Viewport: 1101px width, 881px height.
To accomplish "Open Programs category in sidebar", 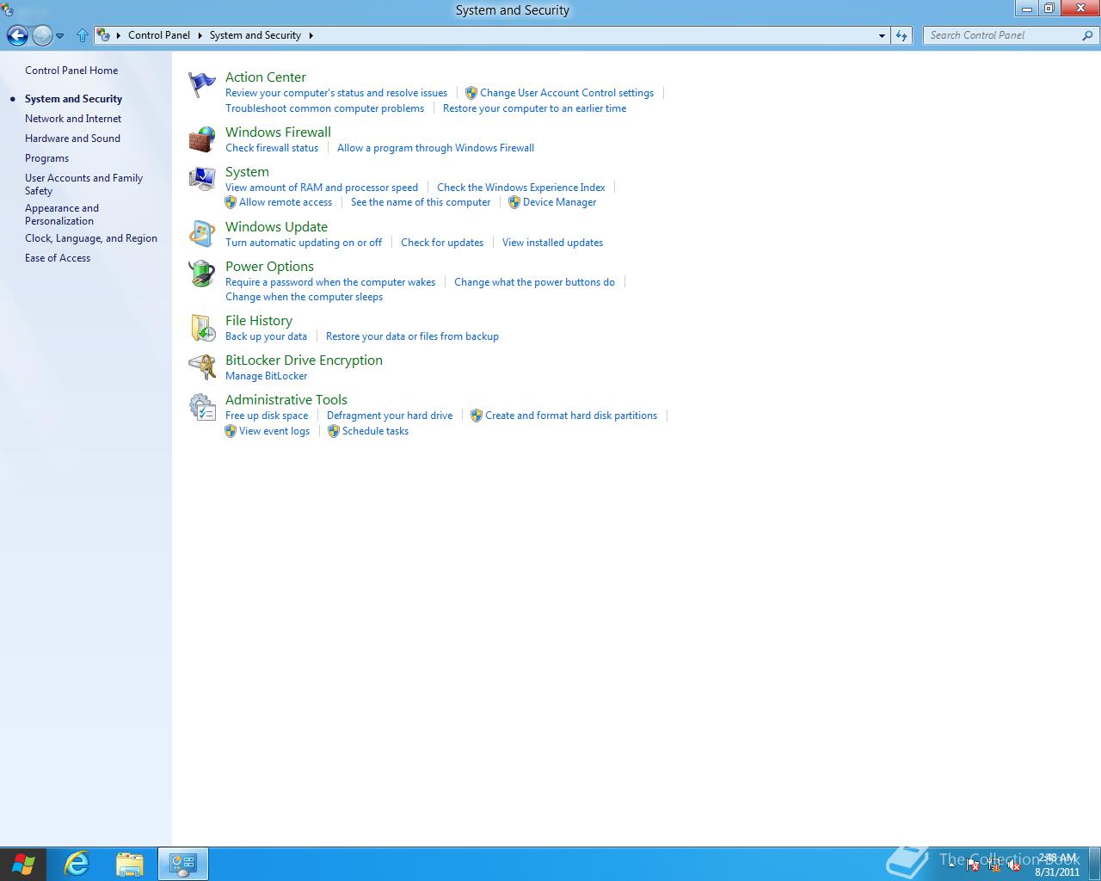I will [x=46, y=158].
